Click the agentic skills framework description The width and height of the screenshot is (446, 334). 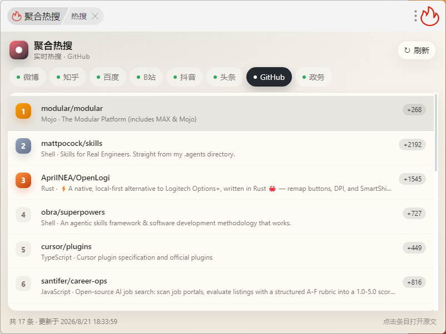[166, 223]
